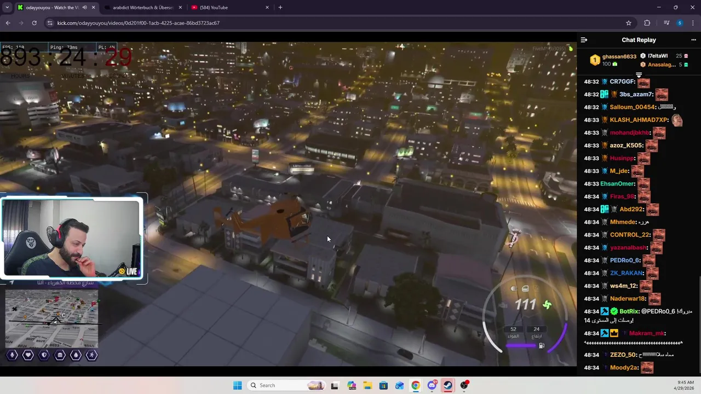
Task: Open Microsoft Store from taskbar
Action: pyautogui.click(x=383, y=385)
